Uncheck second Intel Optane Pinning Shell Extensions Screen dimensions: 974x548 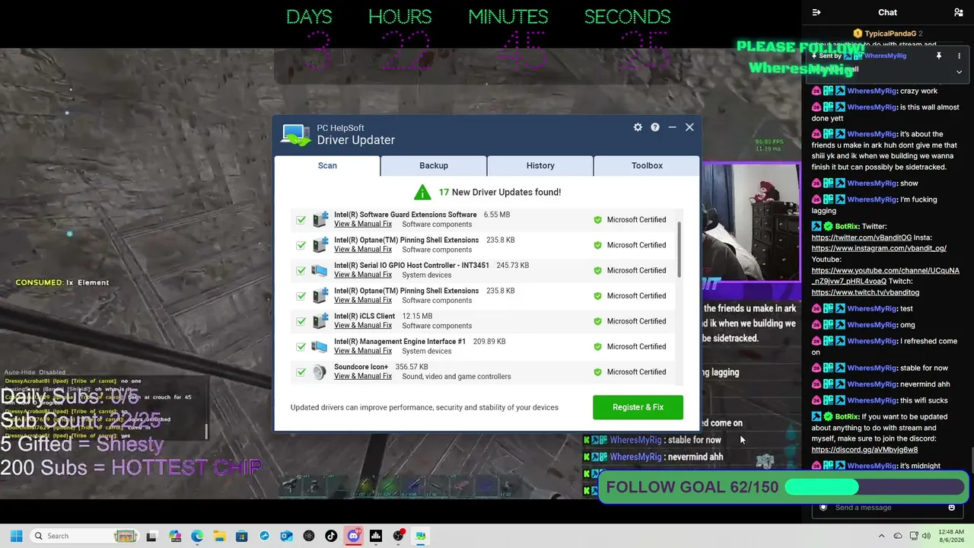tap(301, 296)
